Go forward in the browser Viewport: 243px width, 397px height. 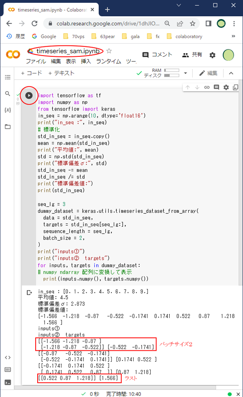pyautogui.click(x=22, y=24)
